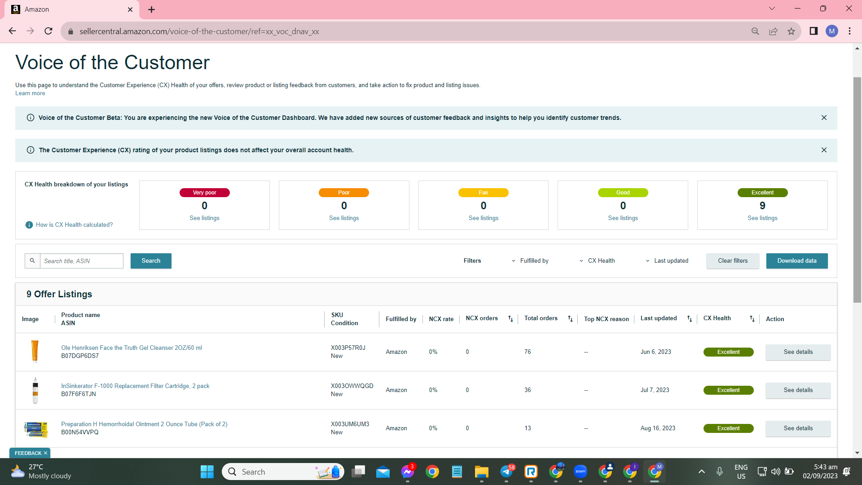This screenshot has height=485, width=862.
Task: See details for InSinkerator Filter Cartridge
Action: [x=798, y=390]
